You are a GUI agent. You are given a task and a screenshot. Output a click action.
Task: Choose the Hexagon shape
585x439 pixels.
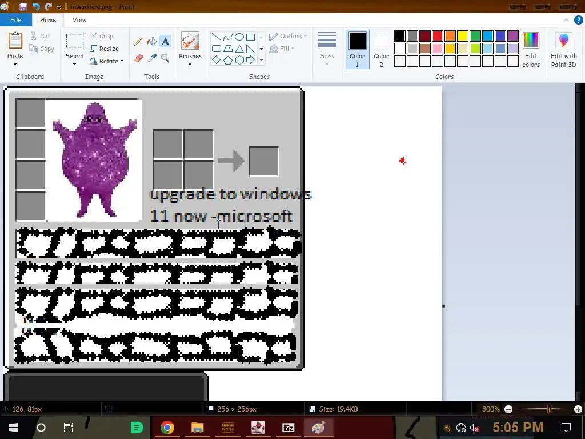point(239,59)
